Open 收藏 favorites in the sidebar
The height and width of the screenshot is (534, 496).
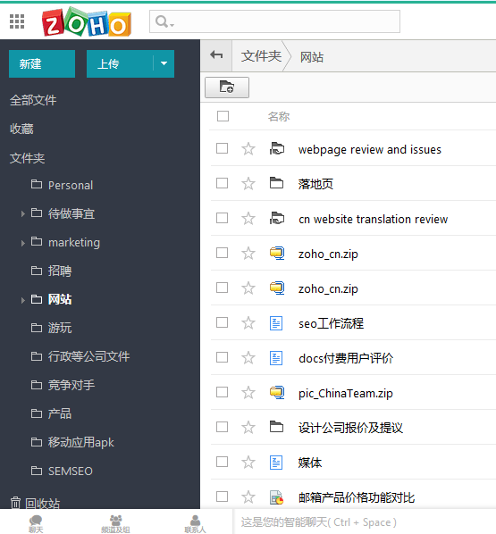tap(21, 129)
